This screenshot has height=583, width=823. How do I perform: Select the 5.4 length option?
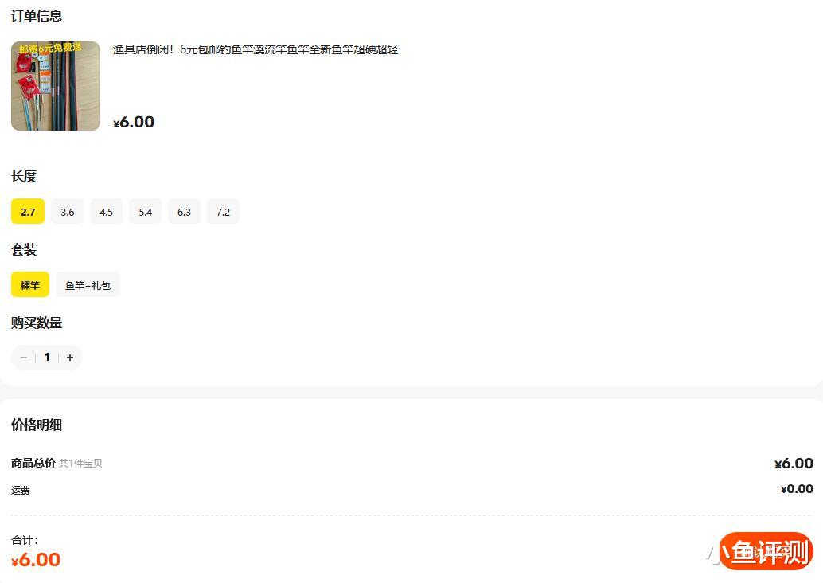pyautogui.click(x=146, y=212)
